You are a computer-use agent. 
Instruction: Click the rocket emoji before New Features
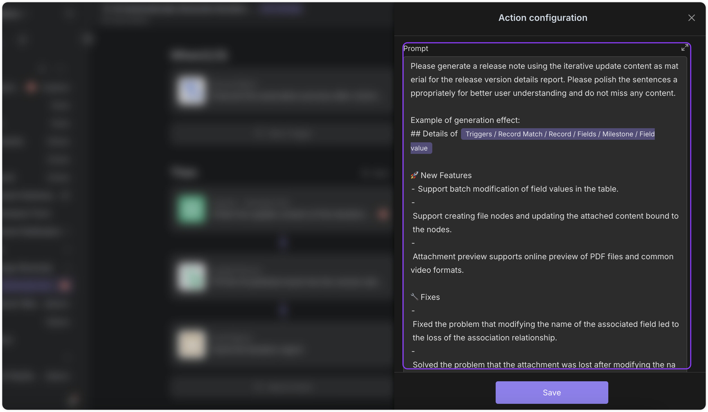click(x=414, y=175)
